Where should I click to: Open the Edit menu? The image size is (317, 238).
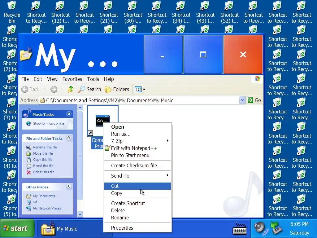38,79
